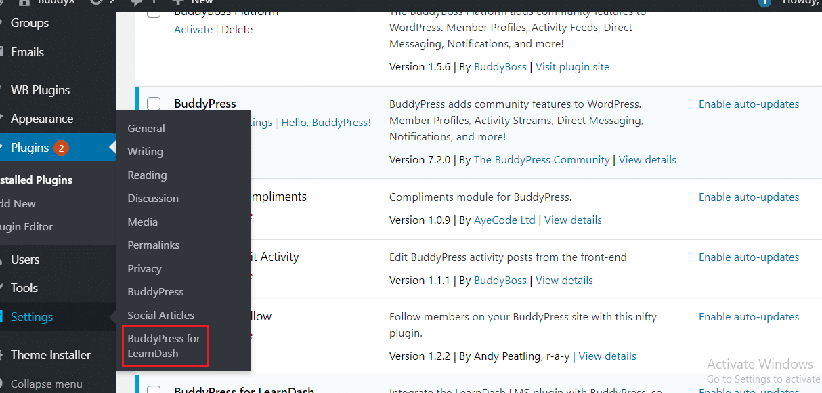822x393 pixels.
Task: Select the BuddyPress for LearnDash checkbox
Action: (154, 390)
